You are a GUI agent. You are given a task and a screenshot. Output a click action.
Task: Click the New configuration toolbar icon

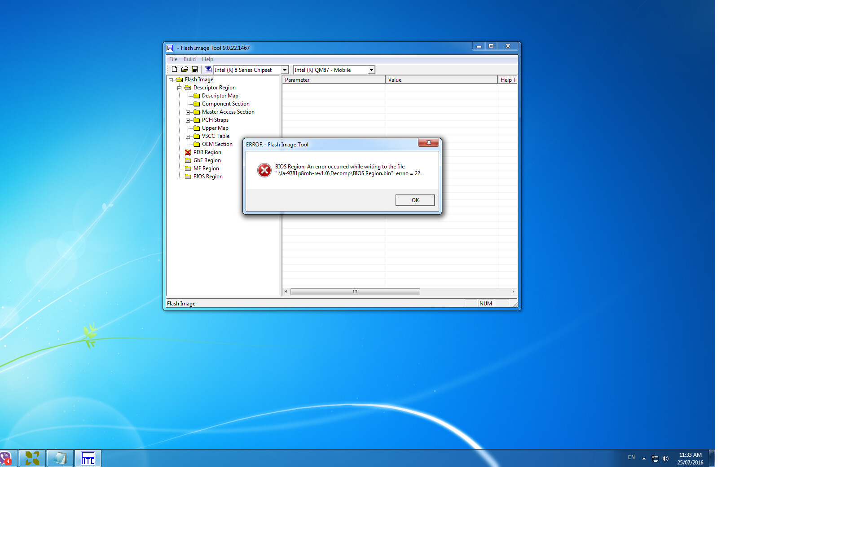(x=174, y=70)
